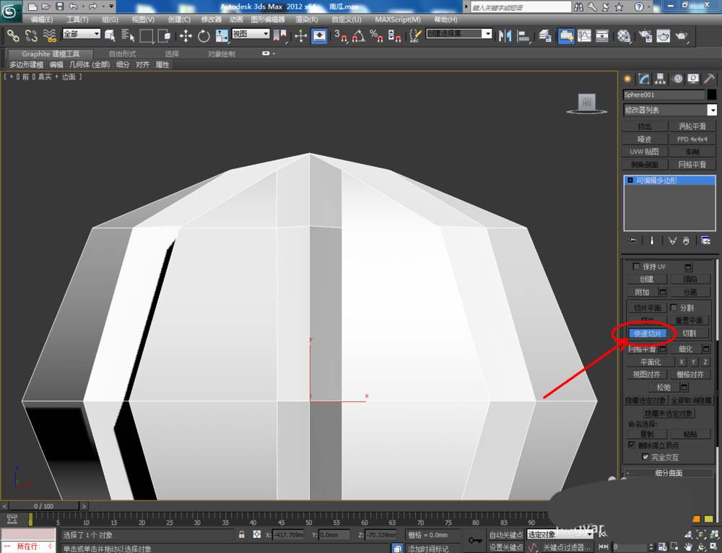This screenshot has width=722, height=553.
Task: Click the Link selection chain icon
Action: (x=13, y=35)
